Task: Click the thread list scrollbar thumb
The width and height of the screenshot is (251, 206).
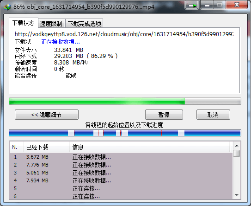Action: [x=237, y=153]
